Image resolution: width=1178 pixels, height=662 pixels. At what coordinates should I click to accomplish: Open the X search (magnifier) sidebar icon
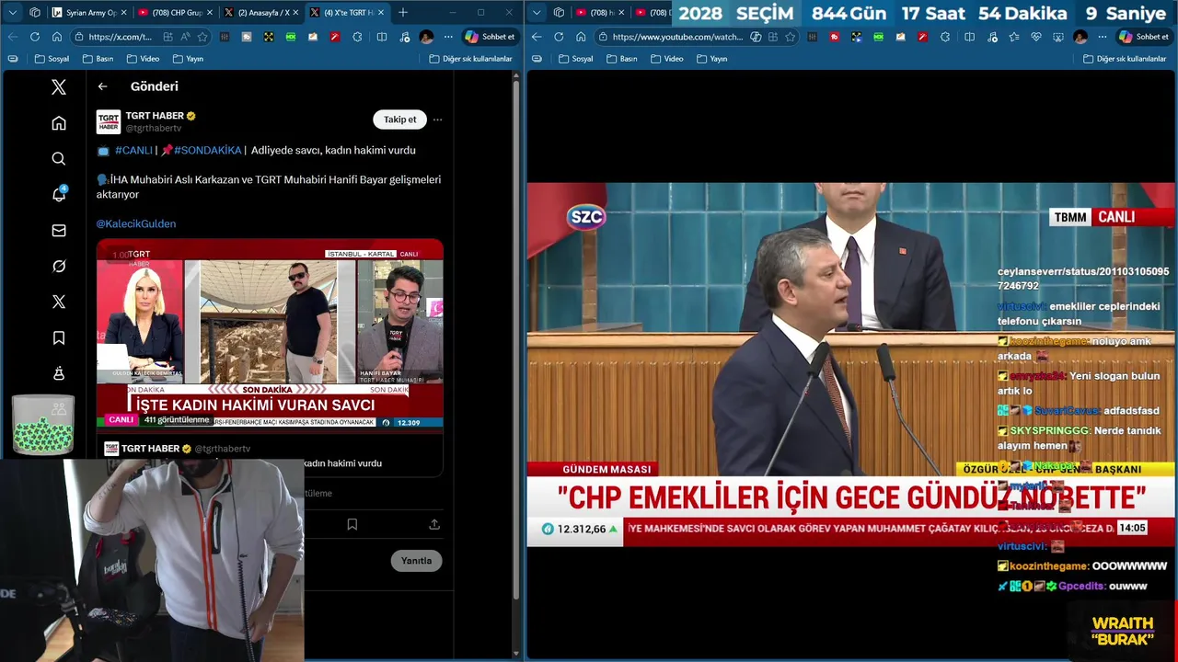(59, 159)
